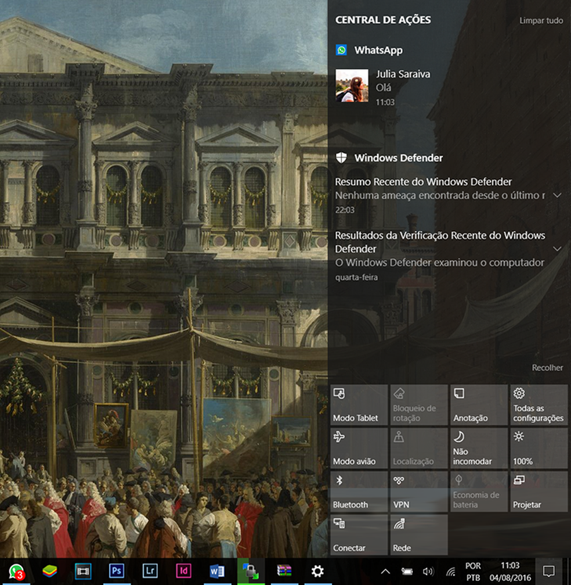Open Lightroom from the taskbar
This screenshot has width=571, height=585.
click(150, 571)
